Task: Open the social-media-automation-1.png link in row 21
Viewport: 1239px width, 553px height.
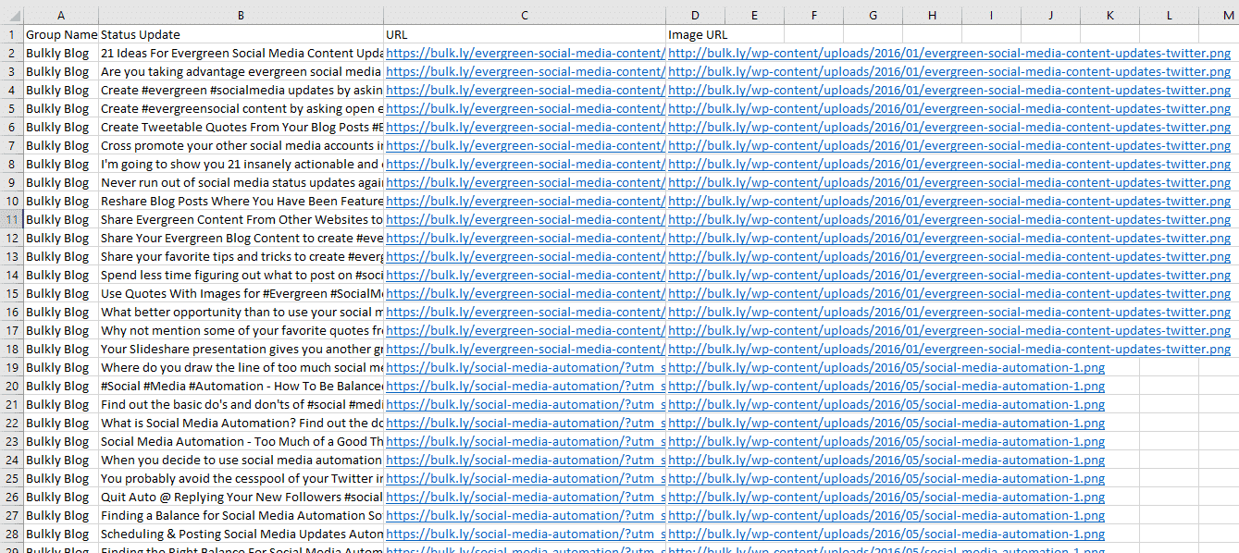Action: click(886, 404)
